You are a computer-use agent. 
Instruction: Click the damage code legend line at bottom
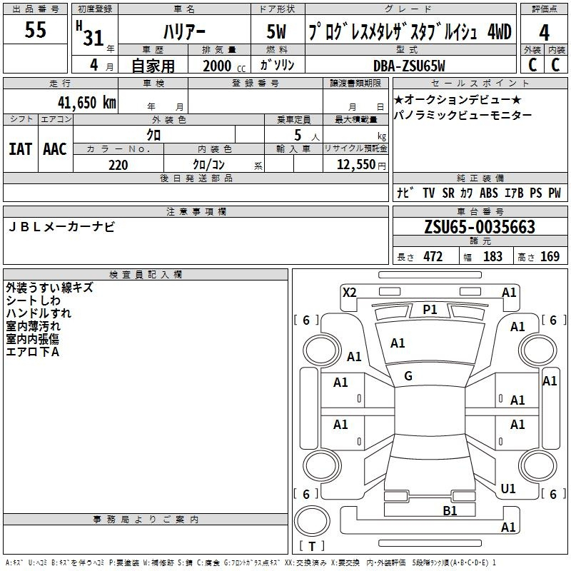pos(251,563)
